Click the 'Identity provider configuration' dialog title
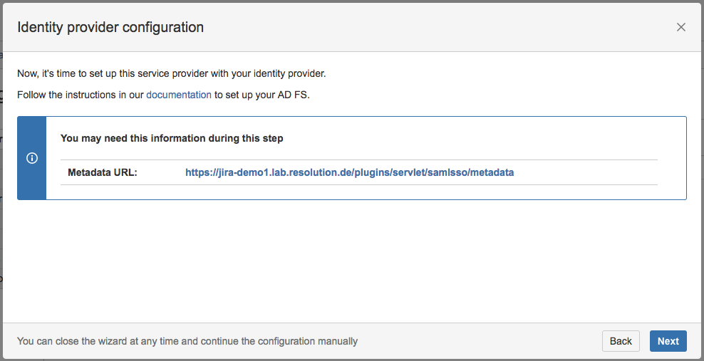The image size is (704, 361). tap(110, 27)
